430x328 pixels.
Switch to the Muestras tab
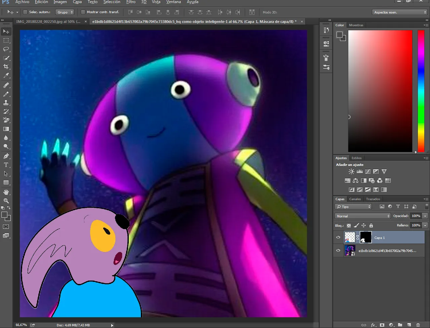coord(356,25)
